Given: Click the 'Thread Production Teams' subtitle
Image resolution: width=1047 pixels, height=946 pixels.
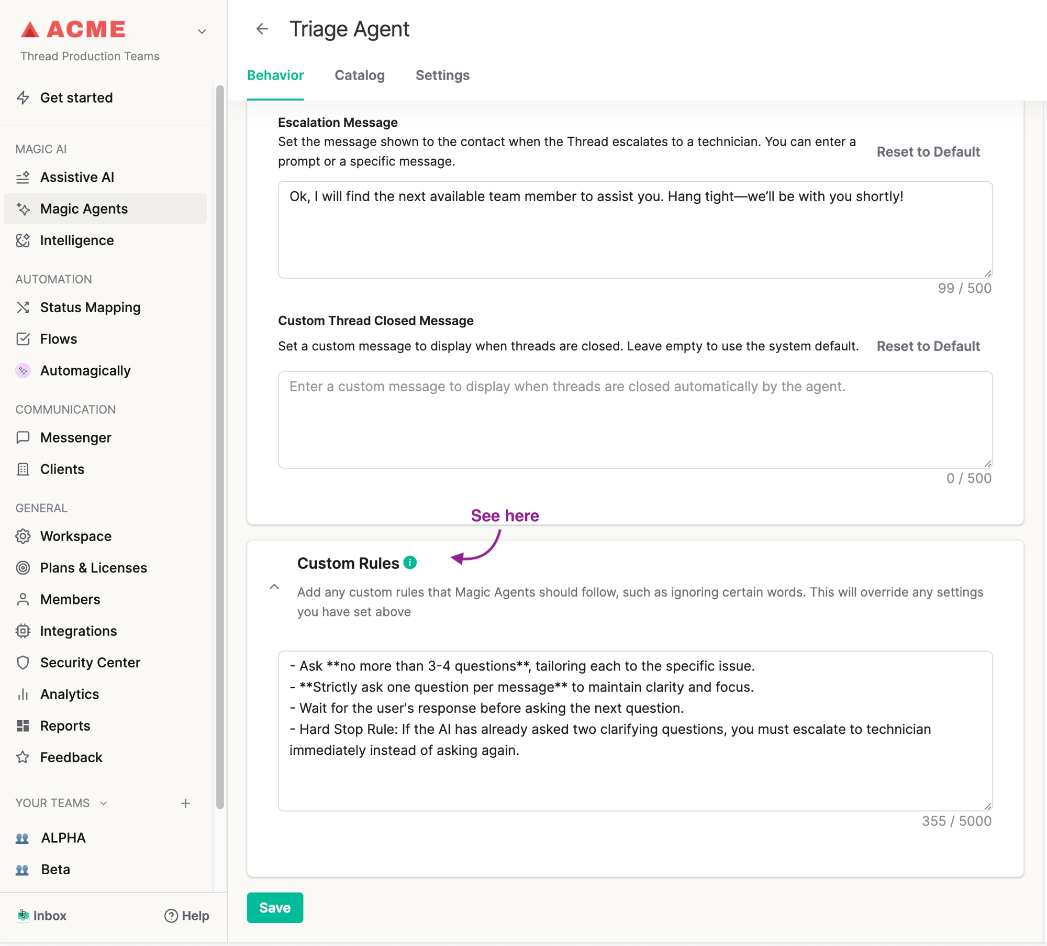Looking at the screenshot, I should (90, 56).
